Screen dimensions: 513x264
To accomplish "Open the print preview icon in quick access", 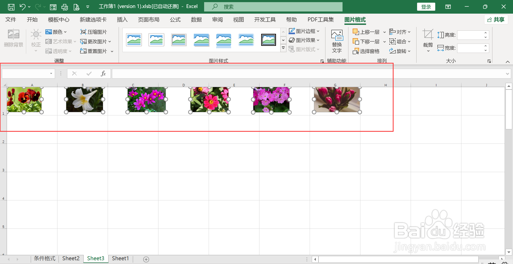I will (65, 7).
